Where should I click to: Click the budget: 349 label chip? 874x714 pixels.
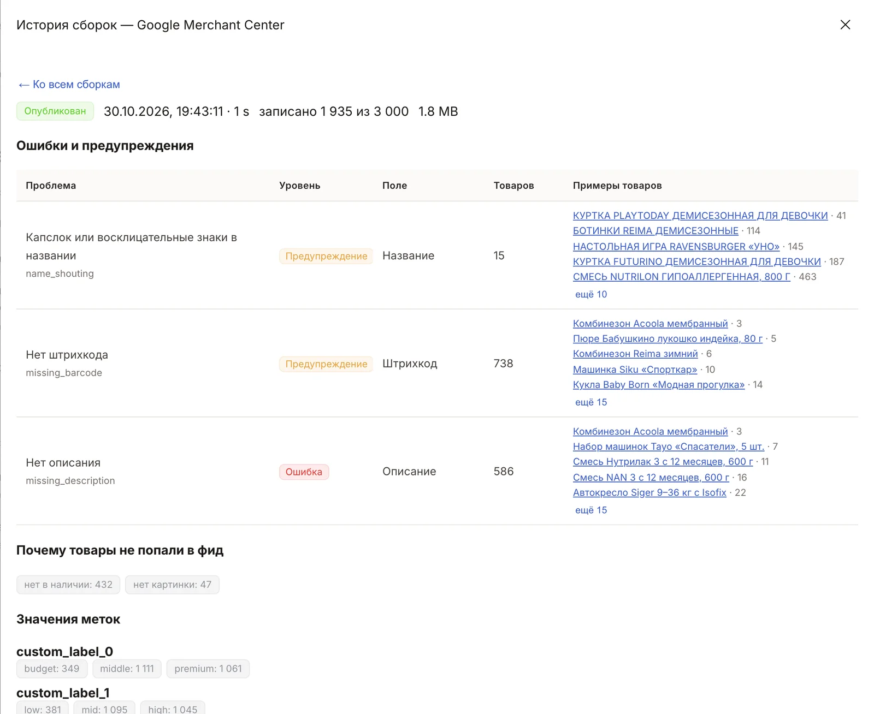click(x=52, y=669)
